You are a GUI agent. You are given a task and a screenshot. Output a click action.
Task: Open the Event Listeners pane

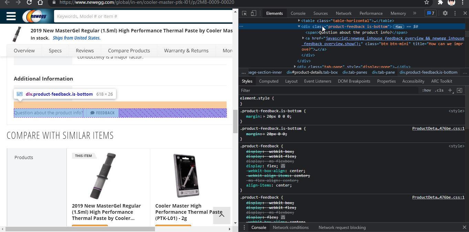click(x=317, y=81)
